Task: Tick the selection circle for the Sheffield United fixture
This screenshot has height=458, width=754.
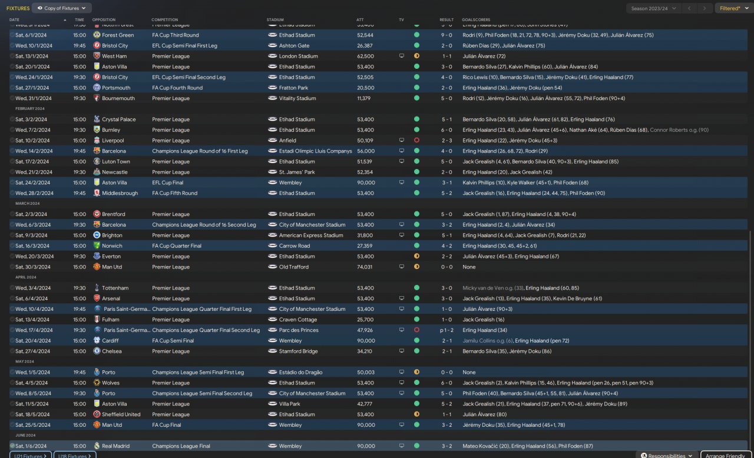Action: click(x=12, y=414)
